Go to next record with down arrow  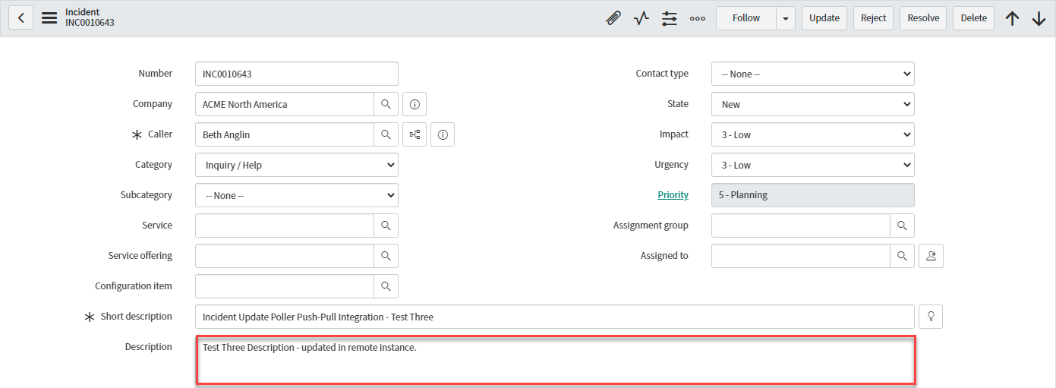[x=1039, y=18]
